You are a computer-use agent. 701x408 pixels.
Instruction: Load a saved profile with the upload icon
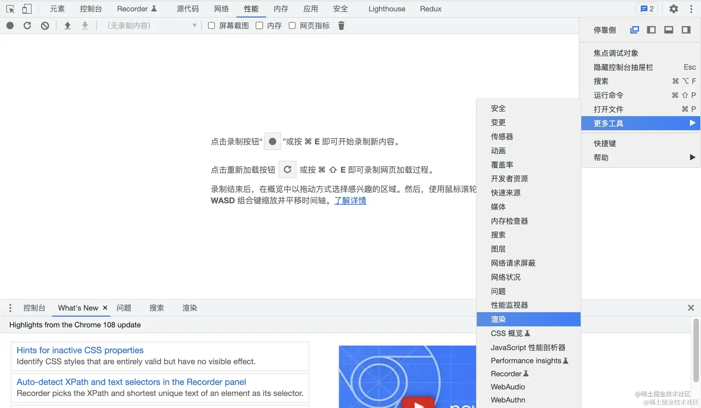(x=68, y=25)
